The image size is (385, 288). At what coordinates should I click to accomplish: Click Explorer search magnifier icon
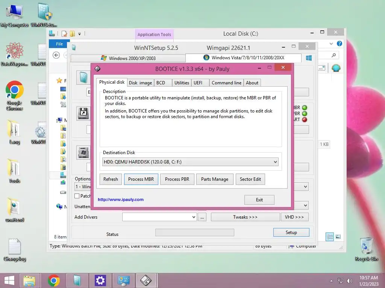coord(333,55)
